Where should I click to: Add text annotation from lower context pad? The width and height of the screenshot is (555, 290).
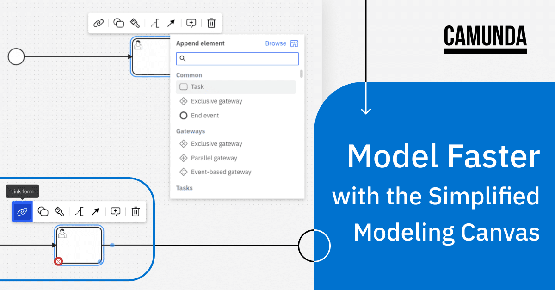click(79, 211)
